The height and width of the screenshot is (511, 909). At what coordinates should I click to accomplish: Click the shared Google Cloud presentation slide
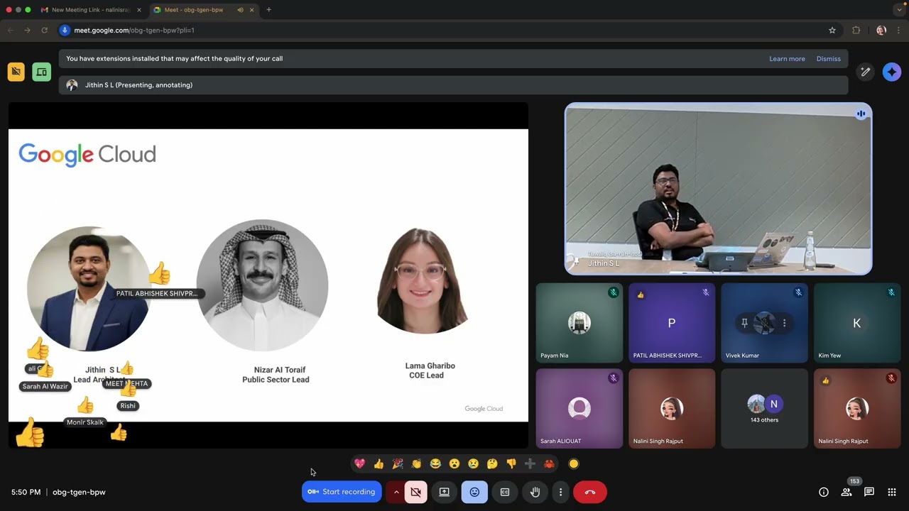268,275
